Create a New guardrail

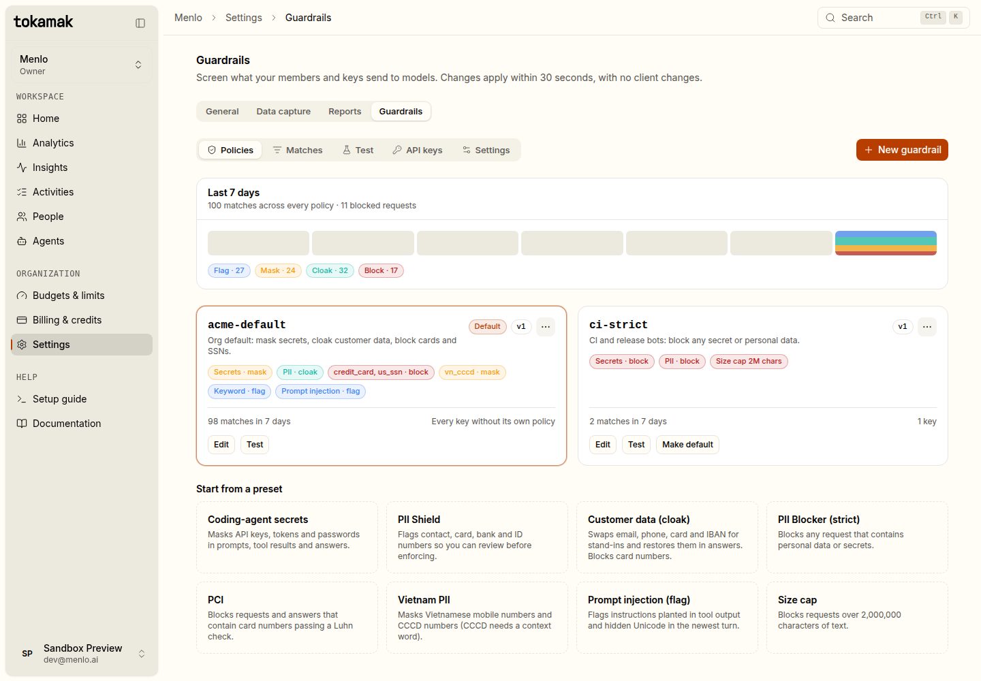tap(902, 150)
